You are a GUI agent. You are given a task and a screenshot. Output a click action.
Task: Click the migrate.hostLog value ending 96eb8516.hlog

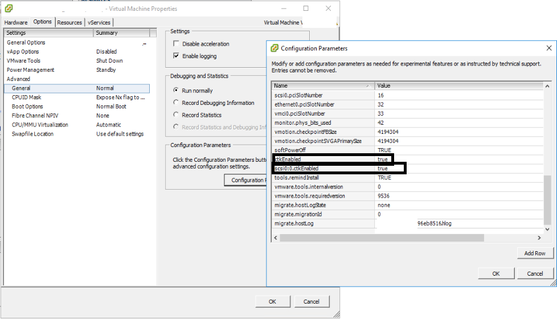point(435,223)
